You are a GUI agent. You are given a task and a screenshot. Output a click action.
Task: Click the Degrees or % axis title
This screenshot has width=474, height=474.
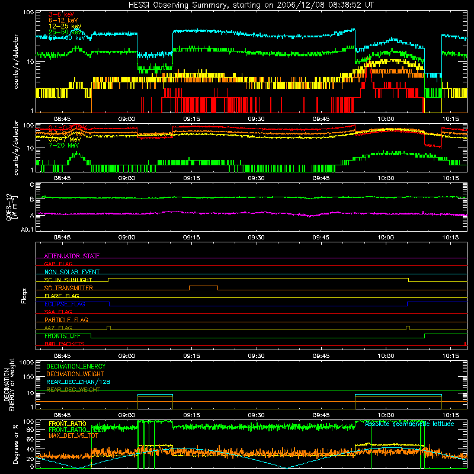(x=15, y=444)
